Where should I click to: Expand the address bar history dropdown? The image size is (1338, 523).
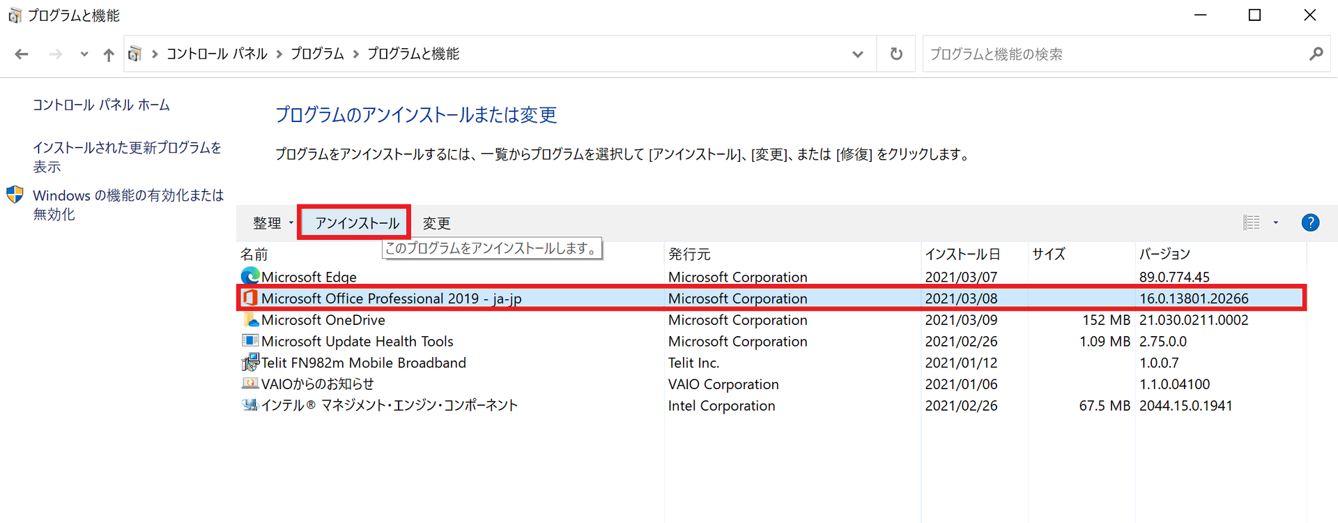coord(857,54)
